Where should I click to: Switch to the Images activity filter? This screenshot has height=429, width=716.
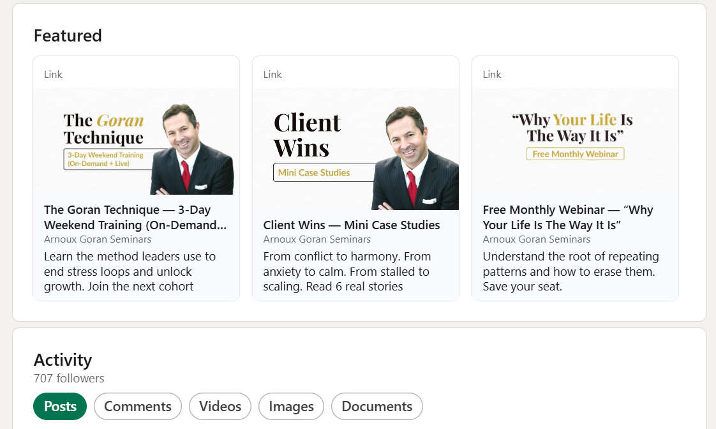point(292,406)
